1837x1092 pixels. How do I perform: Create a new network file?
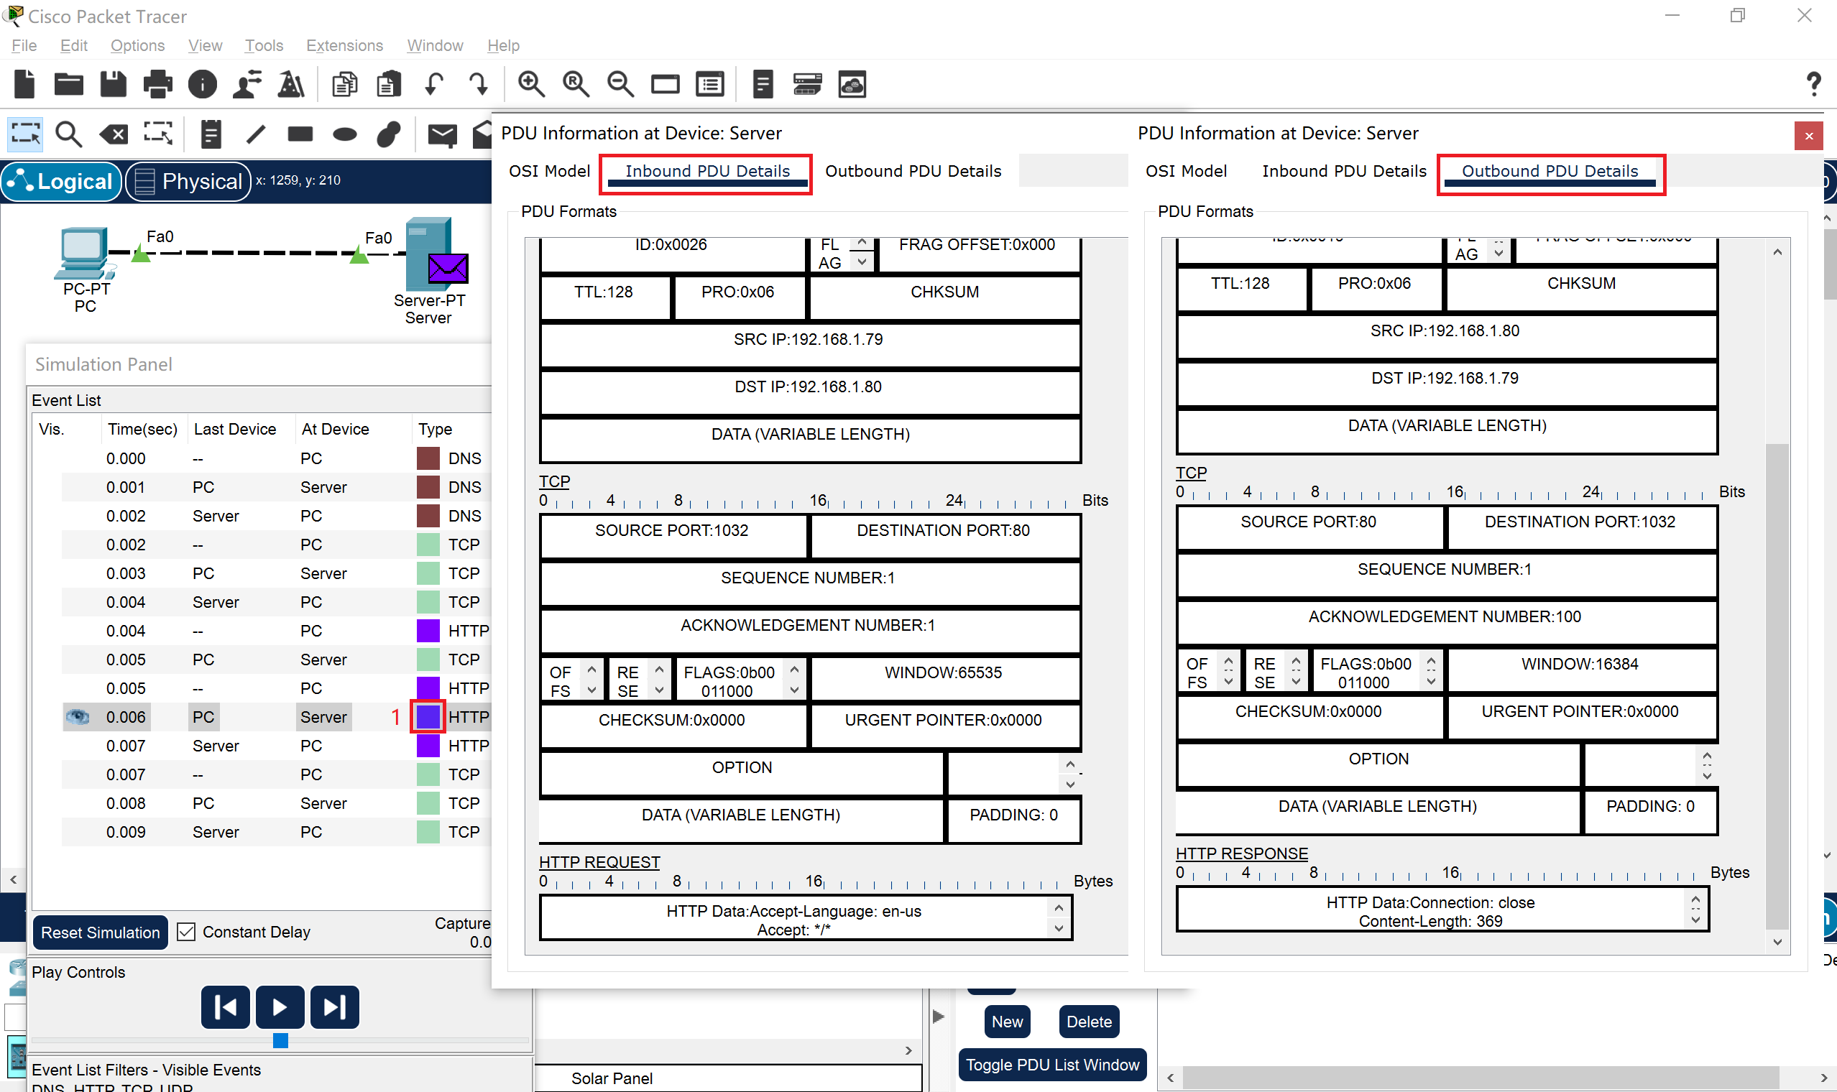tap(24, 83)
